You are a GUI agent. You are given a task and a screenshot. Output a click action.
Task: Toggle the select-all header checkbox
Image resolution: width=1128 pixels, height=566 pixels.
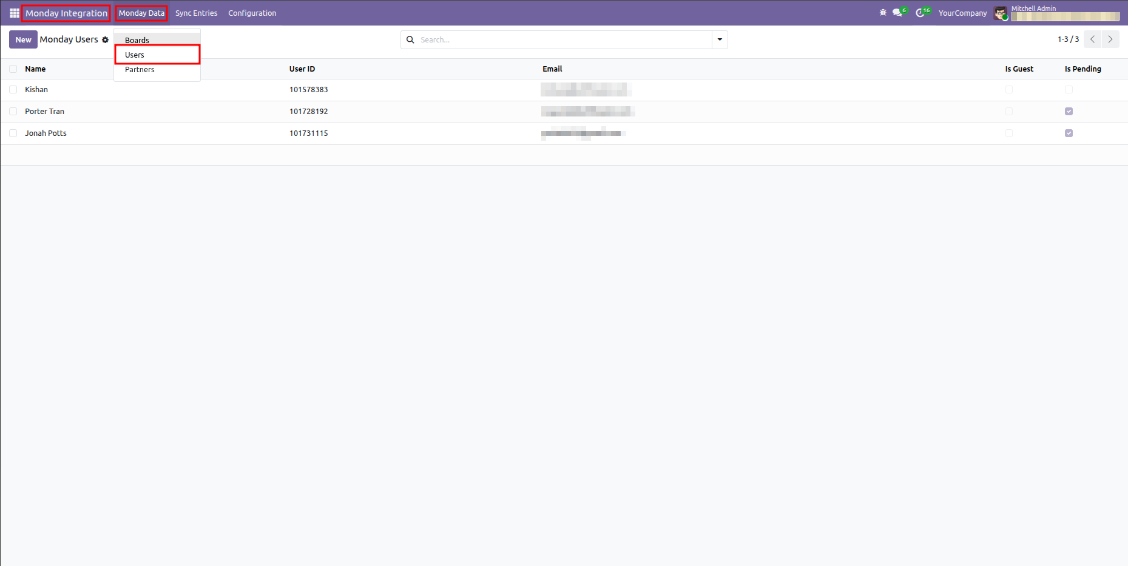click(13, 69)
